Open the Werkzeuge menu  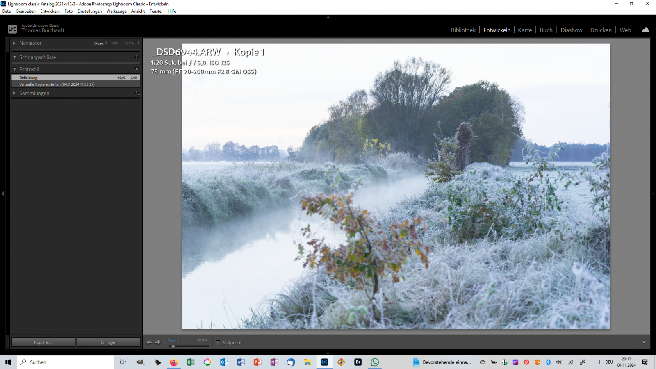coord(116,11)
